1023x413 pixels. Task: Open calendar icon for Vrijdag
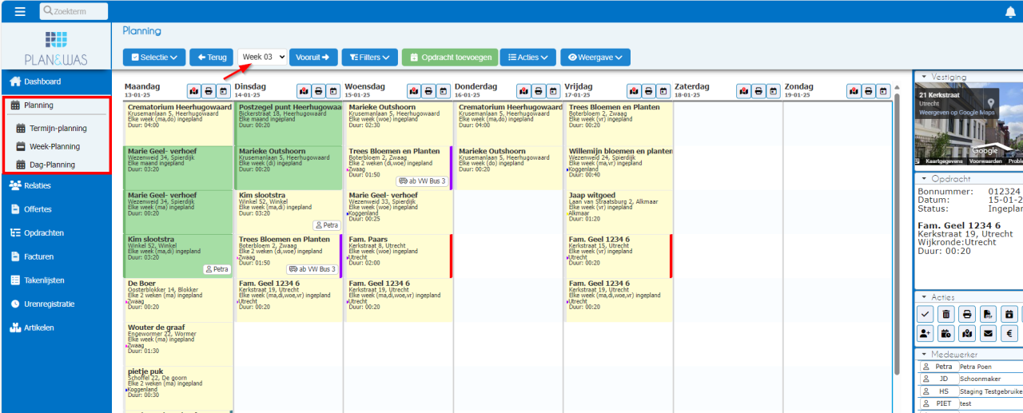point(663,91)
